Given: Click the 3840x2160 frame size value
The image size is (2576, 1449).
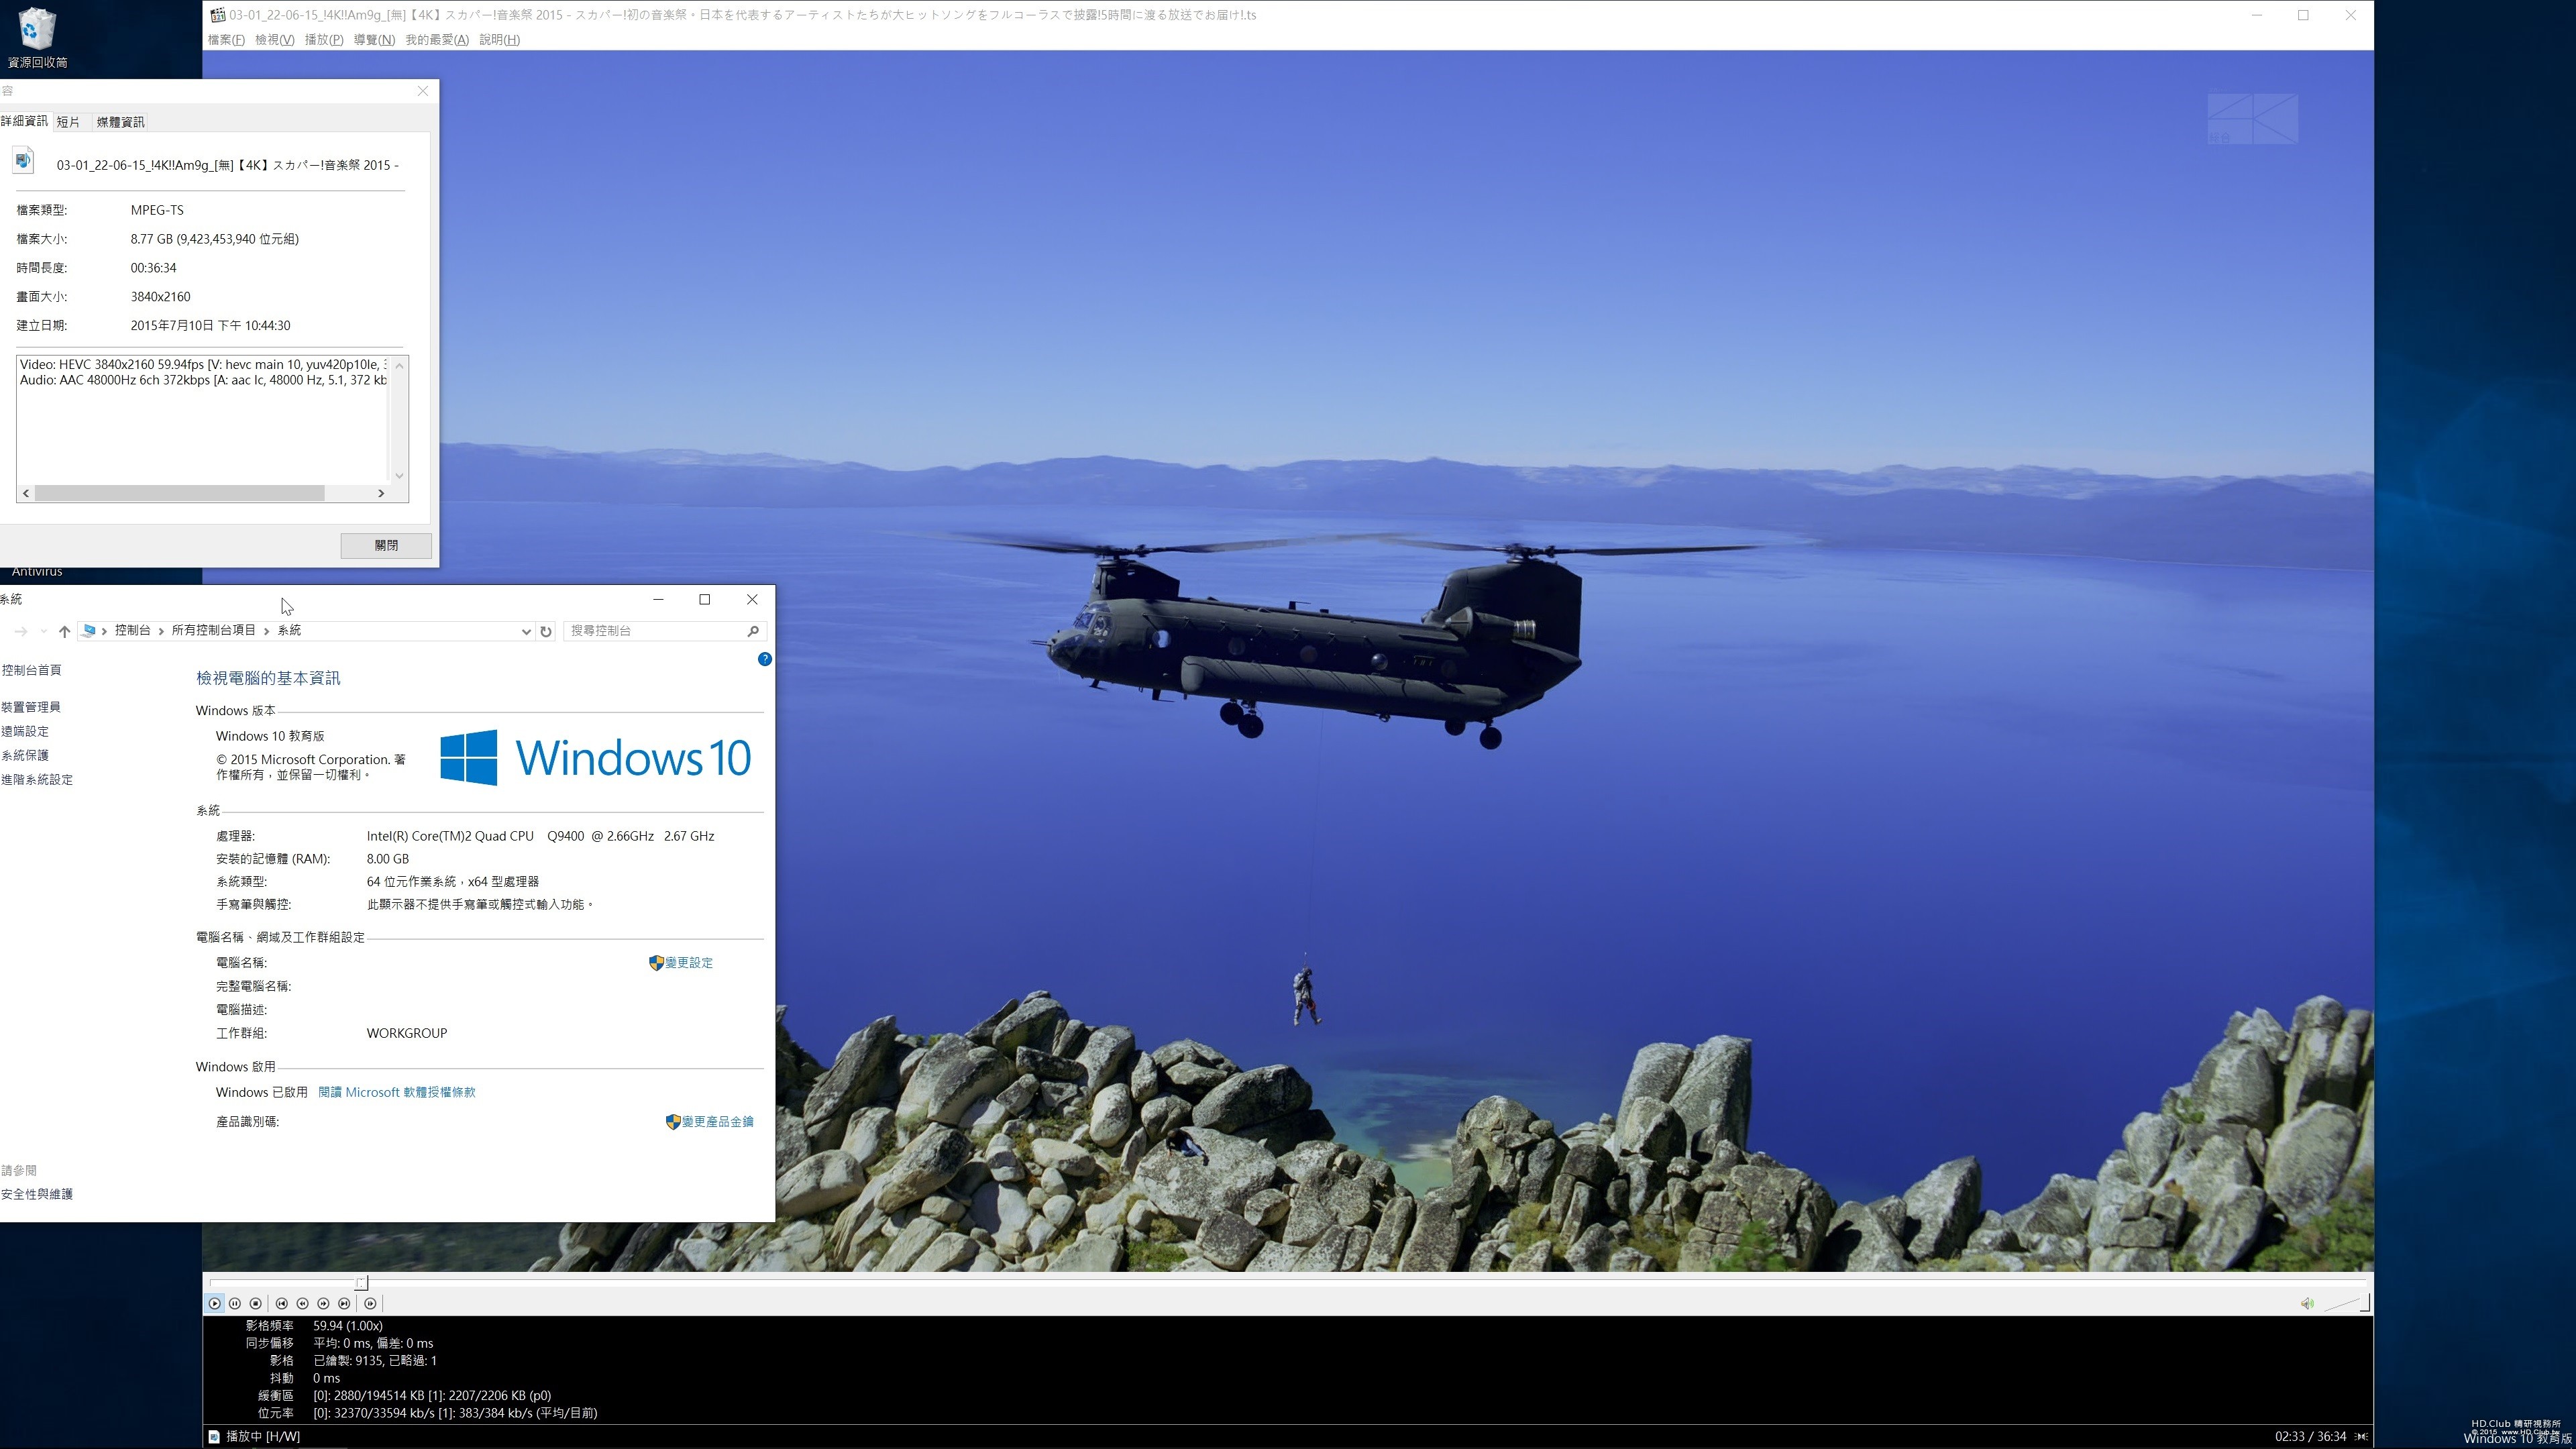Looking at the screenshot, I should [x=160, y=296].
